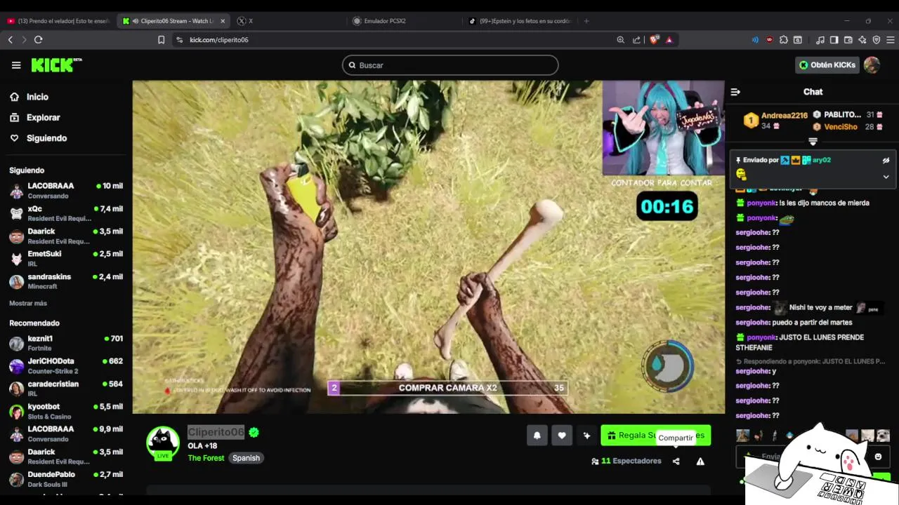
Task: Click the address bar URL kick.com/cliperito06
Action: pyautogui.click(x=219, y=40)
